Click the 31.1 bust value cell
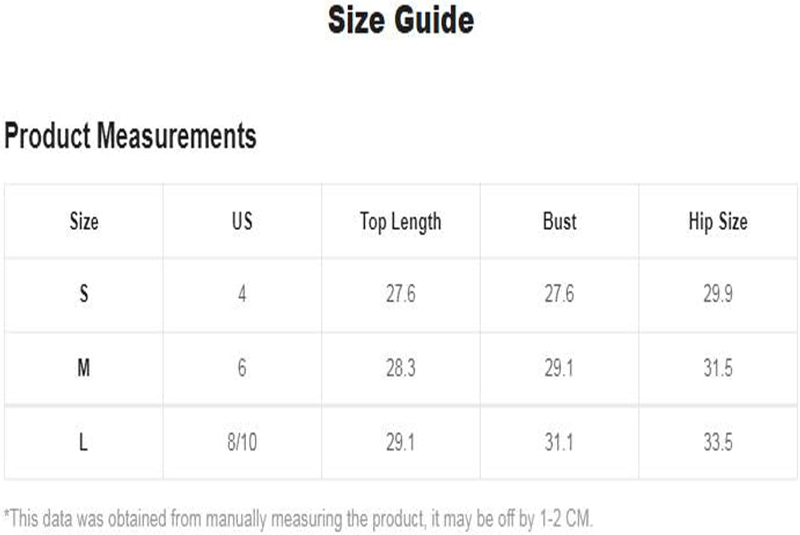This screenshot has height=535, width=800. (559, 442)
